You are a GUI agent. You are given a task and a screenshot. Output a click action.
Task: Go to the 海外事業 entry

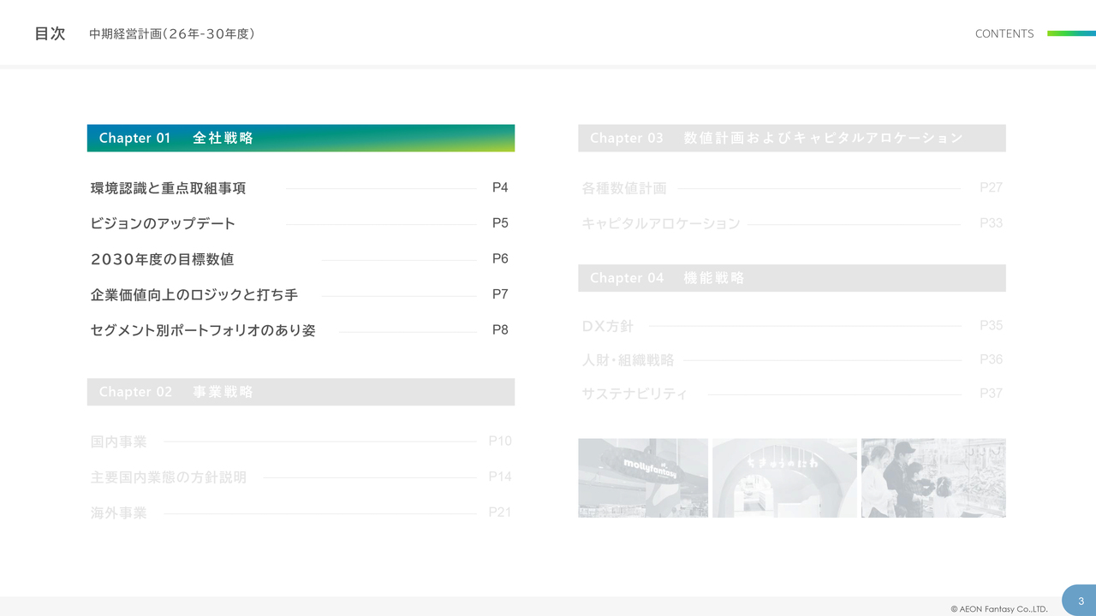119,513
